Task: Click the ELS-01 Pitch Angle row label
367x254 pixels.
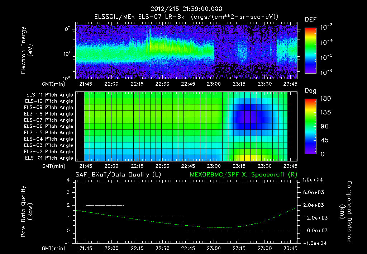Action: [x=49, y=158]
